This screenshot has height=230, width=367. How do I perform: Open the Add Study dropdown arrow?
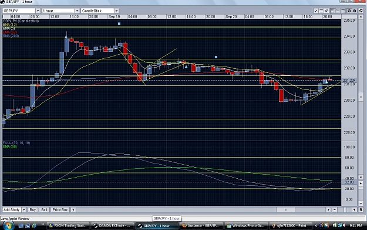[x=23, y=210]
